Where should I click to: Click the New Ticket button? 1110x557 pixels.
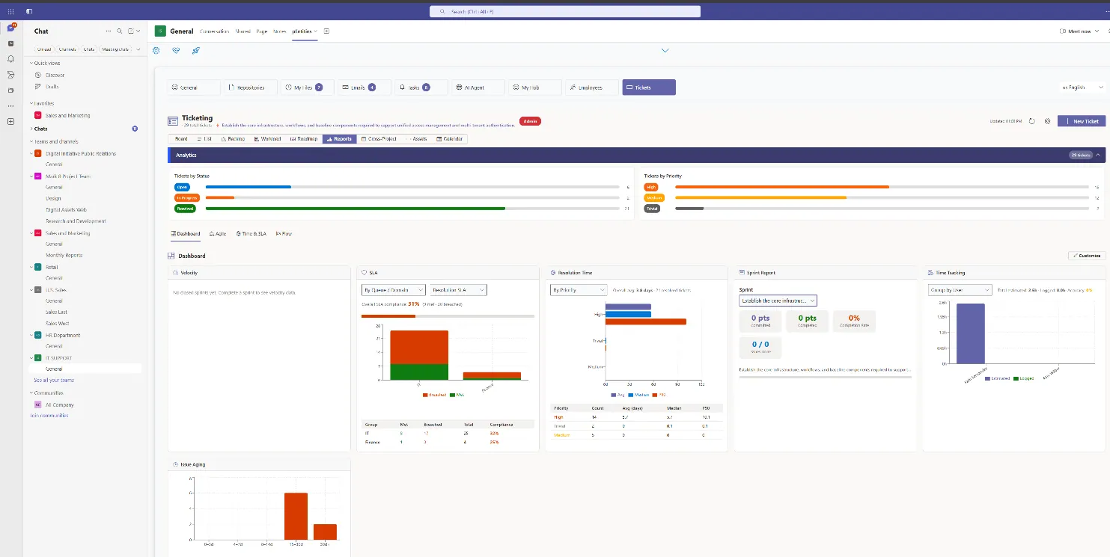[1082, 121]
